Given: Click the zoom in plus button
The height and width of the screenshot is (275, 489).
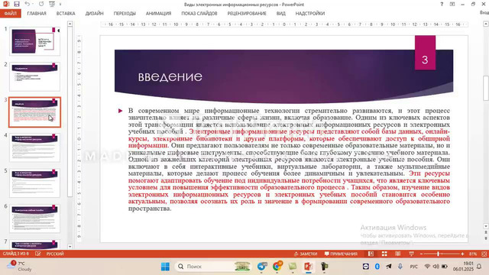Looking at the screenshot, I should (462, 254).
